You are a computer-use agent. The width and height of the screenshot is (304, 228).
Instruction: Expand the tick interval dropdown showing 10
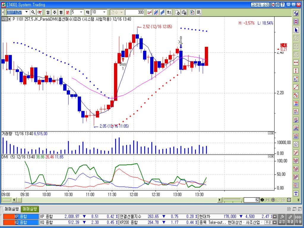(104, 12)
